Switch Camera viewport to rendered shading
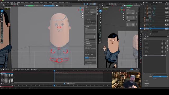The width and height of the screenshot is (169, 95). [96, 4]
